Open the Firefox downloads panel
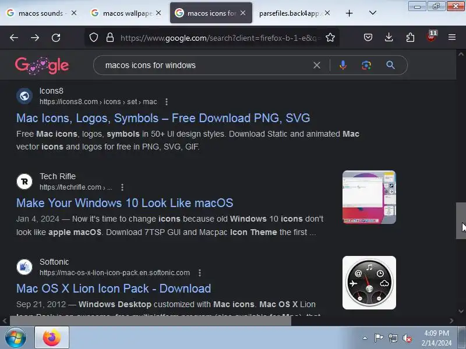 pos(389,37)
